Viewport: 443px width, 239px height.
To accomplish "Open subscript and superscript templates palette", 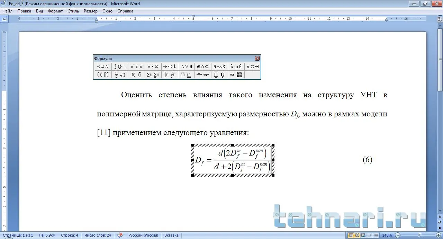I will coord(136,74).
